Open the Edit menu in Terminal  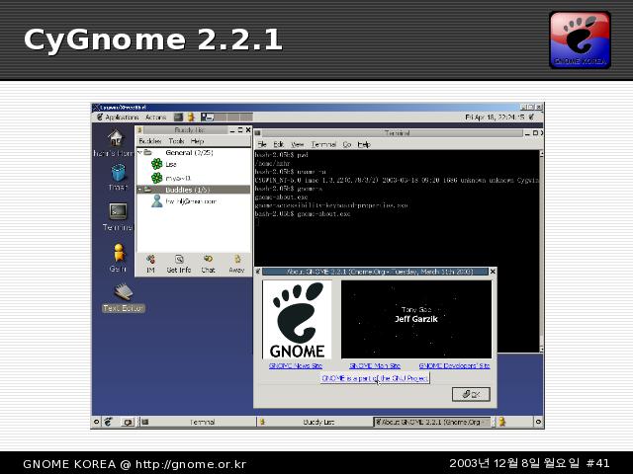pos(279,144)
